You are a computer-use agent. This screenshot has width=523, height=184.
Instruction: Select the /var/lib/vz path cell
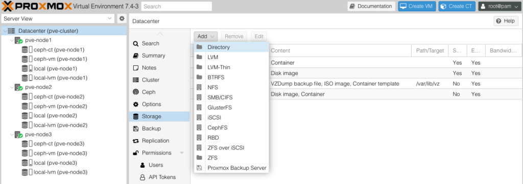430,84
